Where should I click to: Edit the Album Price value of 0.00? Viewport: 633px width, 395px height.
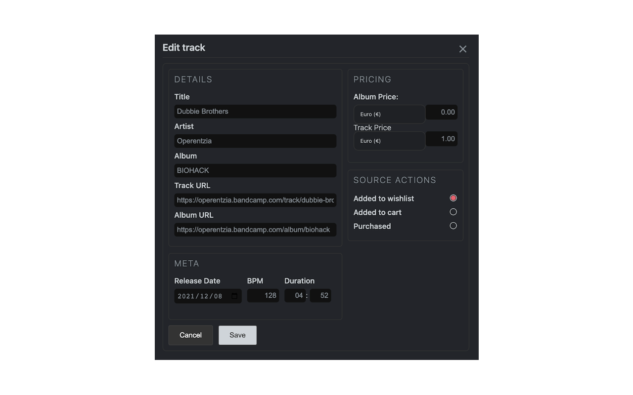click(x=441, y=112)
